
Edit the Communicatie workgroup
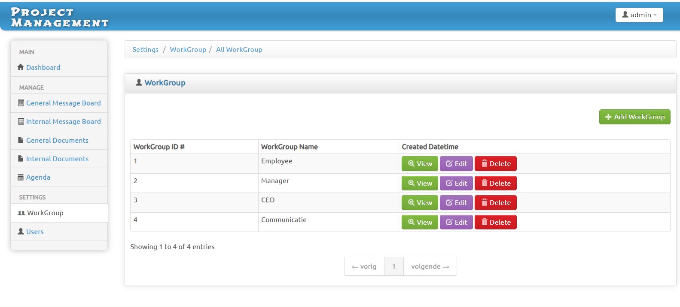point(456,223)
